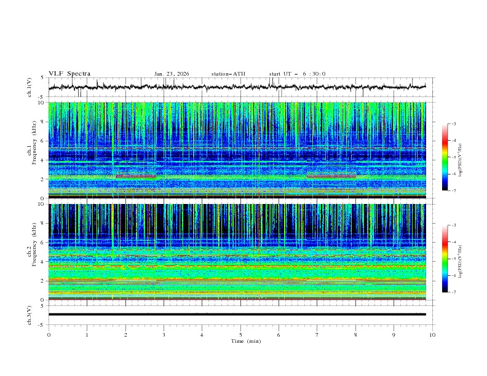Click the lower PSD color scale bar
The width and height of the screenshot is (487, 376).
445,259
